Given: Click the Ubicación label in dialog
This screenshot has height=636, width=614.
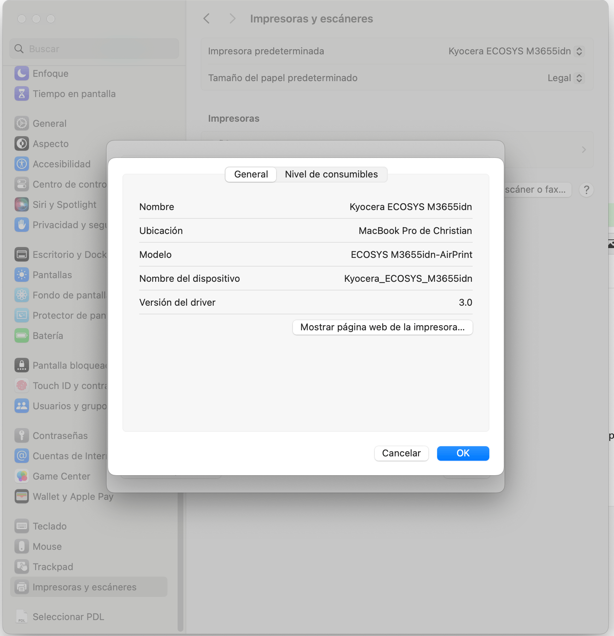Looking at the screenshot, I should (161, 231).
